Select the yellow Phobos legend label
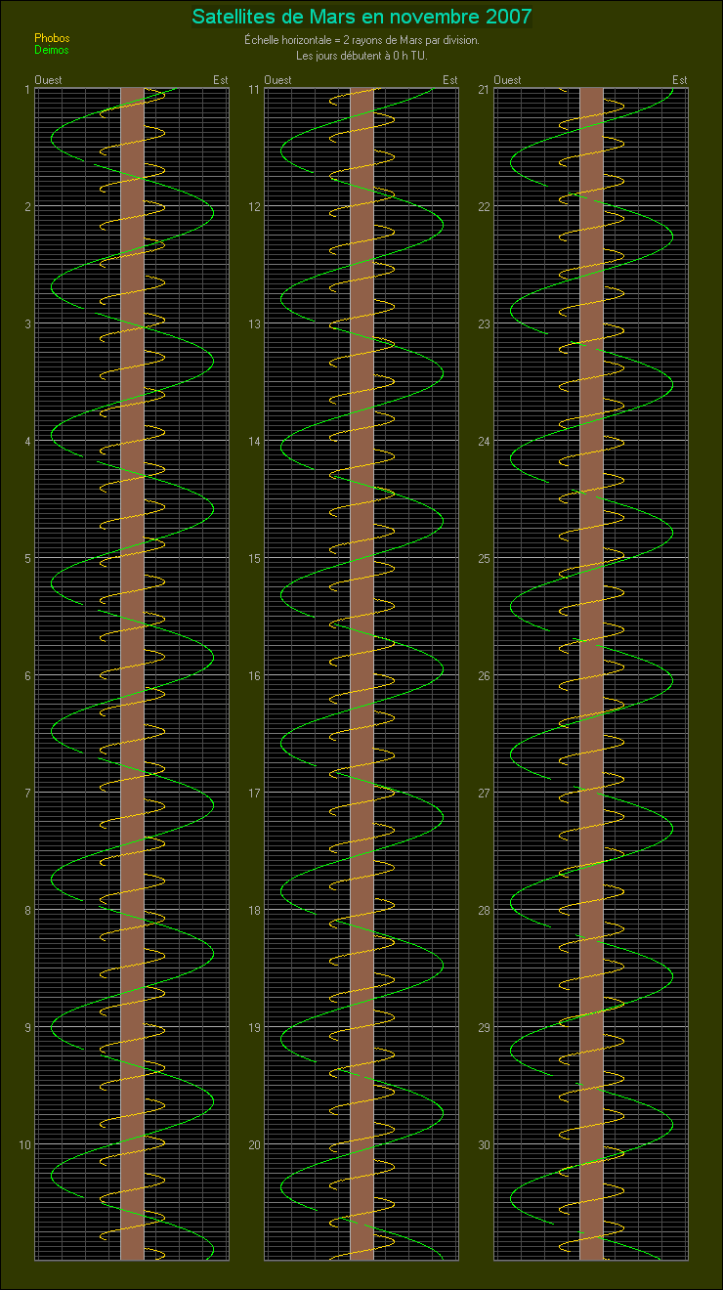This screenshot has height=1290, width=723. pyautogui.click(x=52, y=38)
